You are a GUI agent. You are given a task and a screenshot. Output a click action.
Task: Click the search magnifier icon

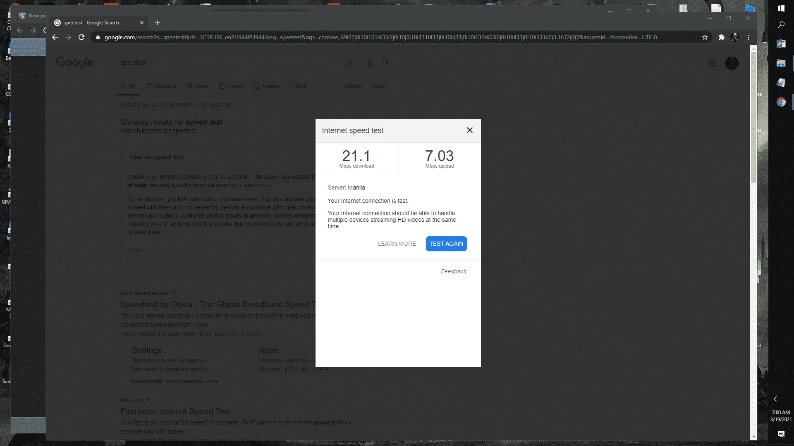pyautogui.click(x=386, y=63)
